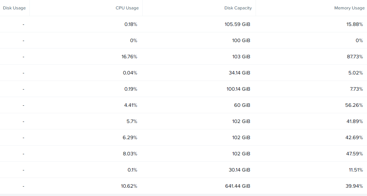
Task: Click the 56.26% memory usage value
Action: pyautogui.click(x=354, y=105)
